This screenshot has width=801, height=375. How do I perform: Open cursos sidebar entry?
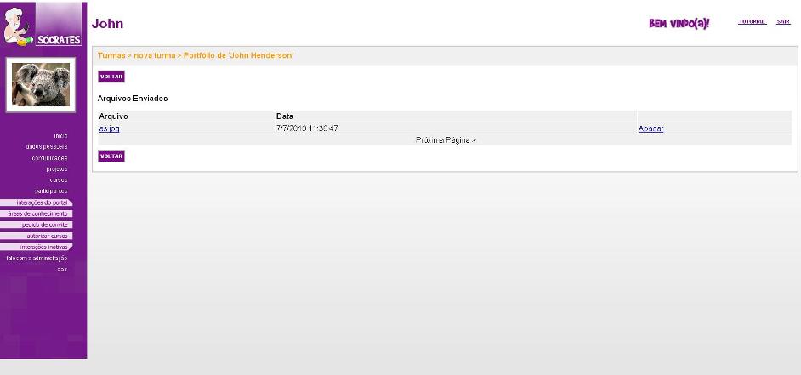(58, 180)
